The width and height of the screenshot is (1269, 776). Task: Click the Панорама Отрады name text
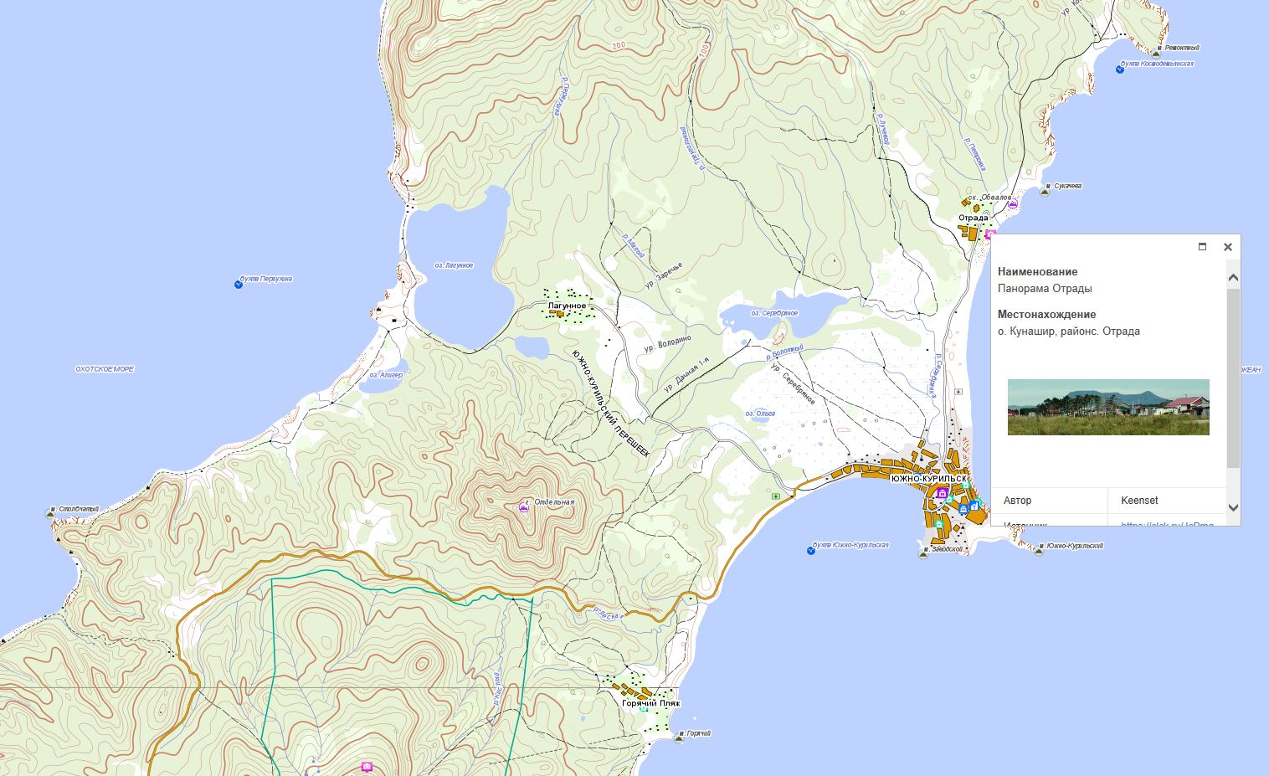pyautogui.click(x=1045, y=289)
